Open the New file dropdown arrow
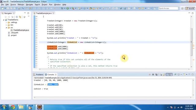Viewport: 196px width, 110px height. [x=5, y=8]
